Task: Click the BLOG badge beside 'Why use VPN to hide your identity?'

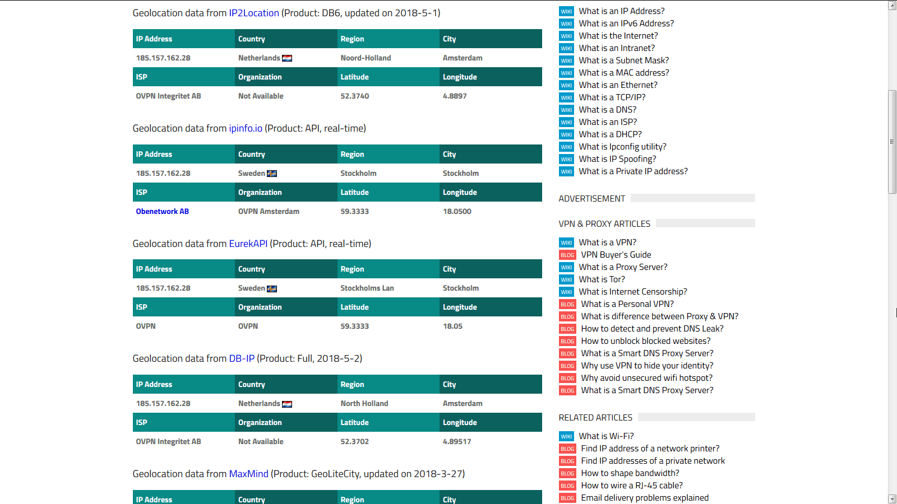Action: [x=567, y=366]
